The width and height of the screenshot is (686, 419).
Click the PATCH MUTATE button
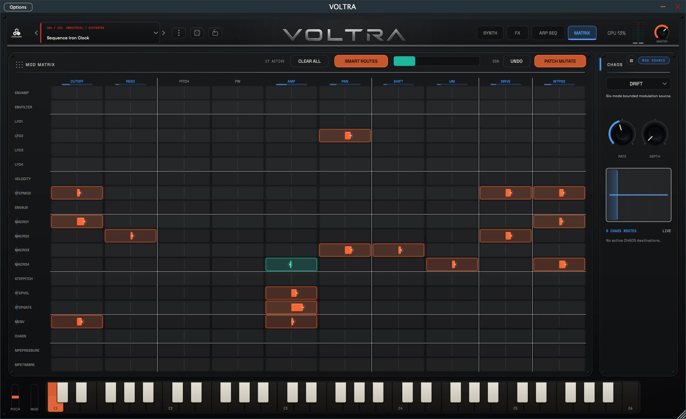[560, 61]
